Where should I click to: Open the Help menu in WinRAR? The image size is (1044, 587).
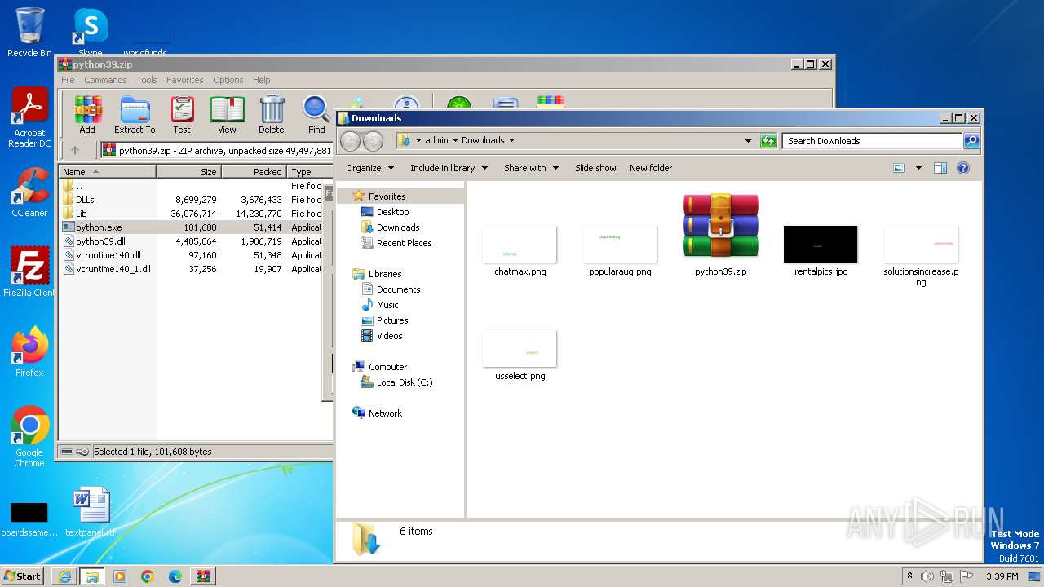[x=261, y=80]
